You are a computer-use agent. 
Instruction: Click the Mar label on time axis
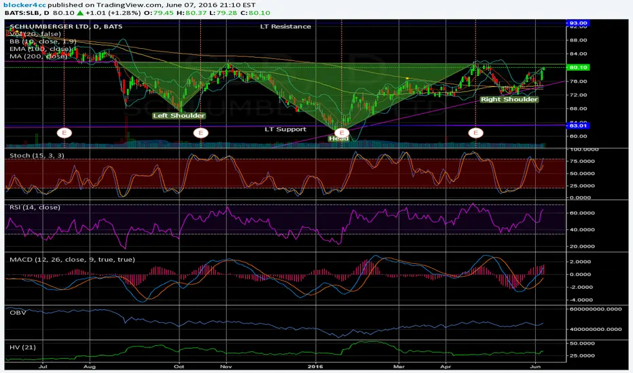pyautogui.click(x=399, y=366)
